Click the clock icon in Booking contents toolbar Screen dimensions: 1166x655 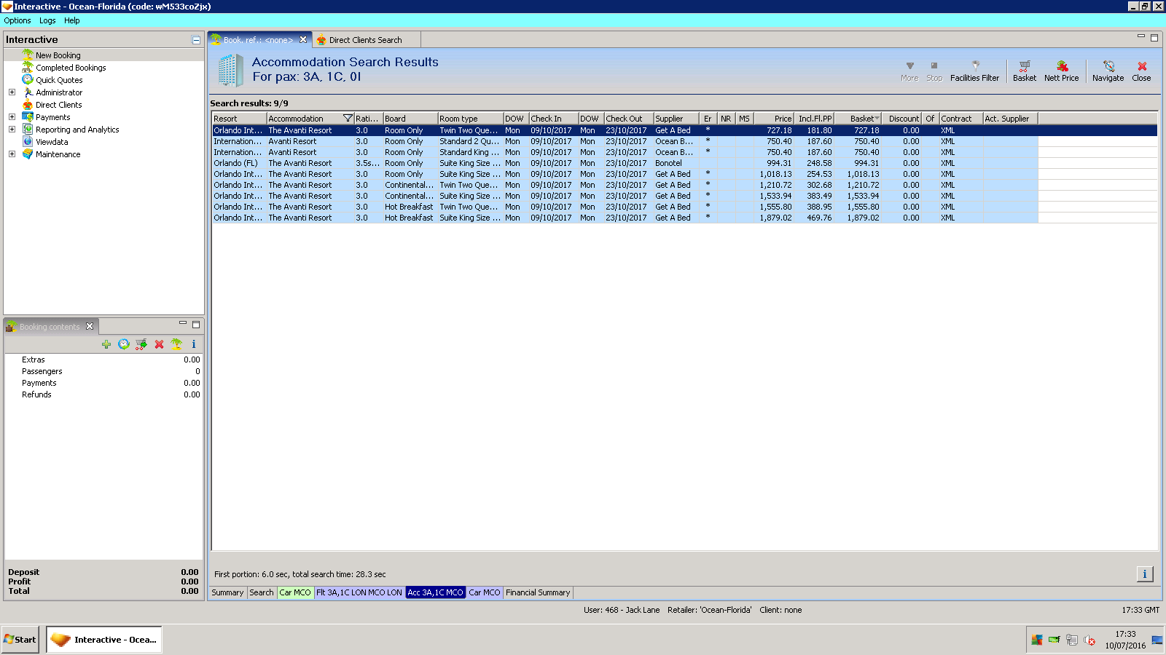coord(124,344)
